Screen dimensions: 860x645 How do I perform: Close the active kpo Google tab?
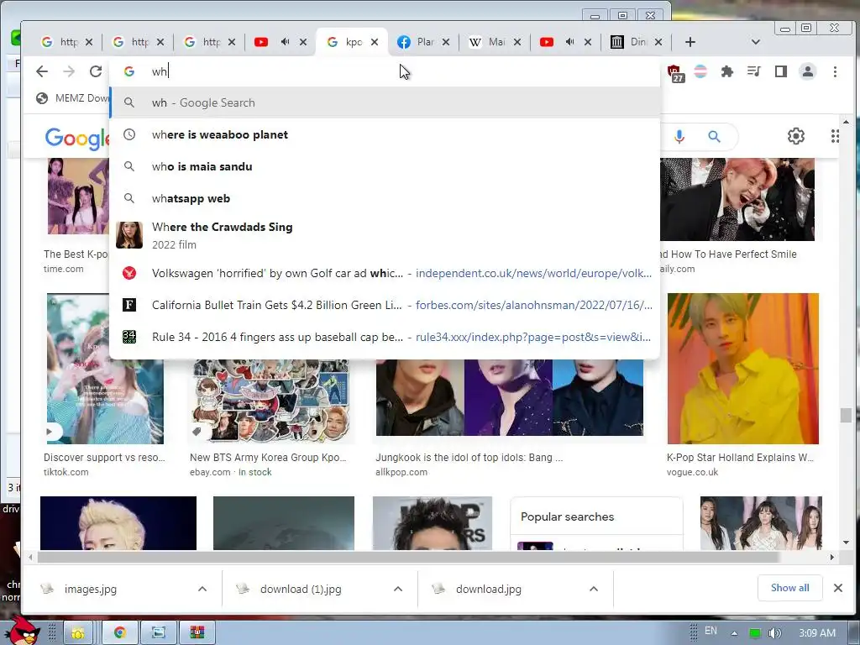375,42
